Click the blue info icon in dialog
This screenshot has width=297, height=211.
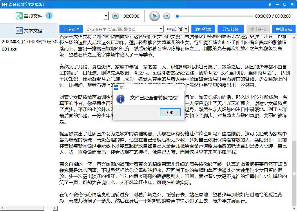click(x=120, y=99)
